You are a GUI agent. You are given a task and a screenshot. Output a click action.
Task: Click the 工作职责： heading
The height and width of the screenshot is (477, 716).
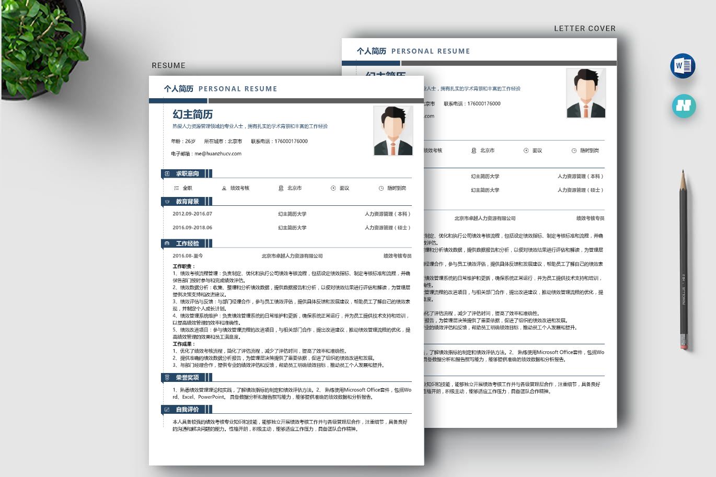(184, 266)
